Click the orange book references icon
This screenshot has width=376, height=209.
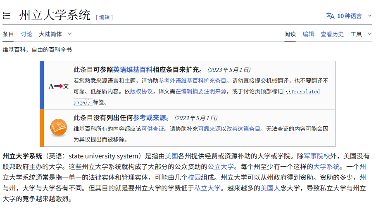tap(59, 127)
